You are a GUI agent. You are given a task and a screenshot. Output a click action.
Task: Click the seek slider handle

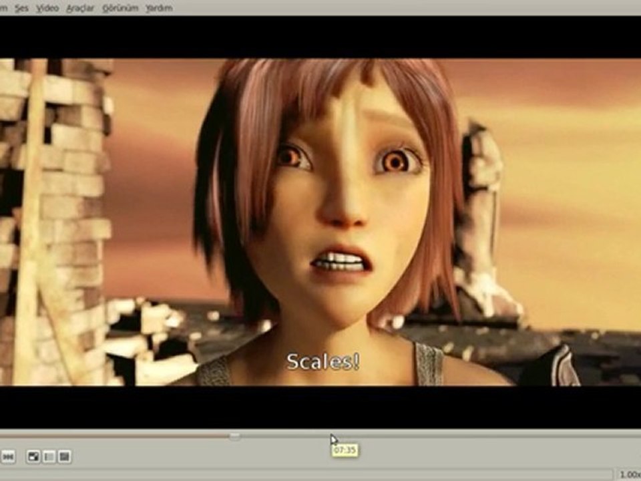234,436
